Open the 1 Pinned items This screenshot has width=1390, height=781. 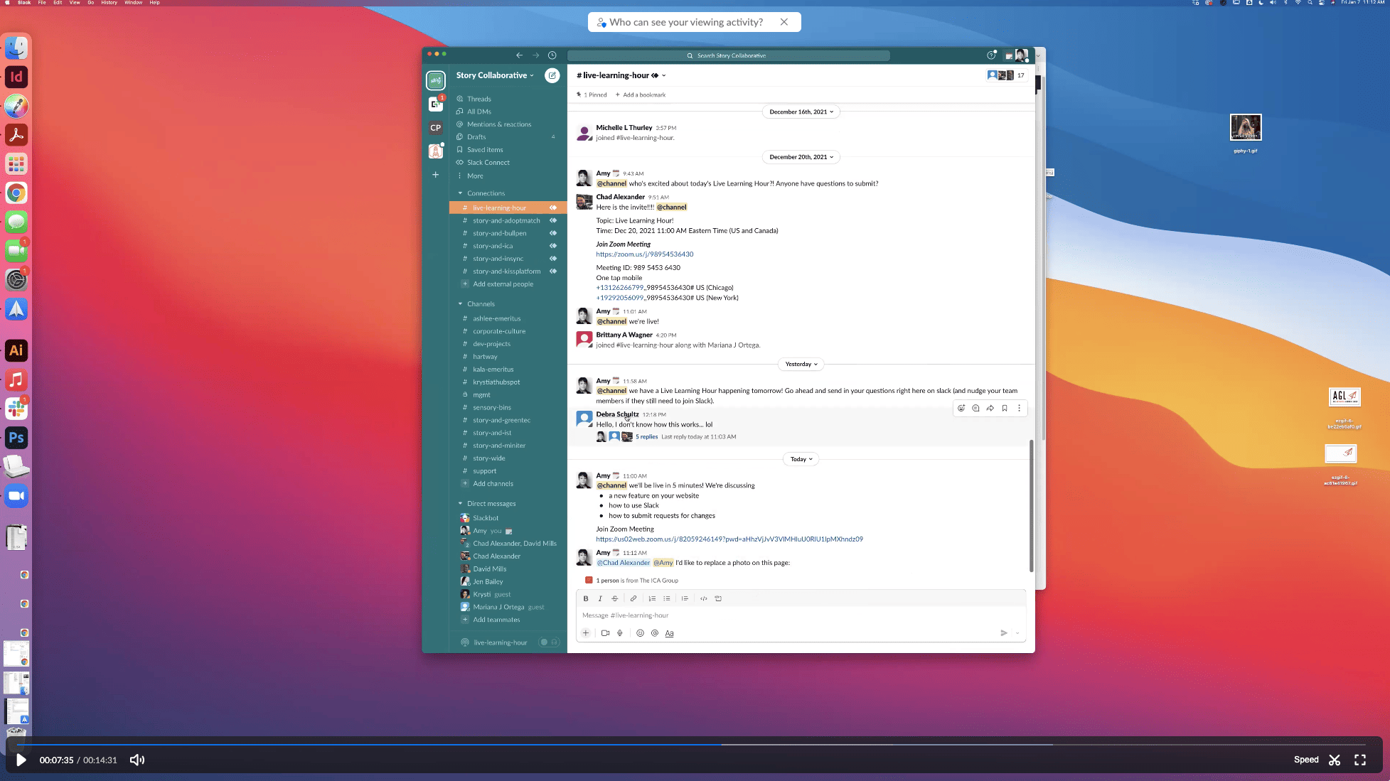pos(592,95)
